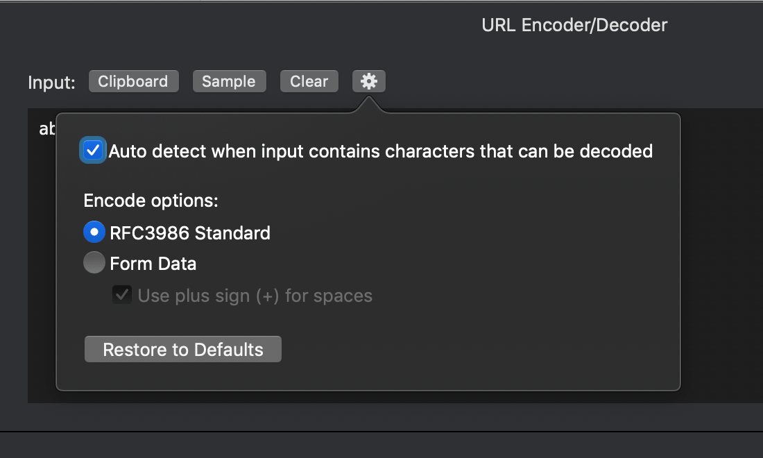Screen dimensions: 763x458
Task: Load example text with the Sample button
Action: (x=229, y=81)
